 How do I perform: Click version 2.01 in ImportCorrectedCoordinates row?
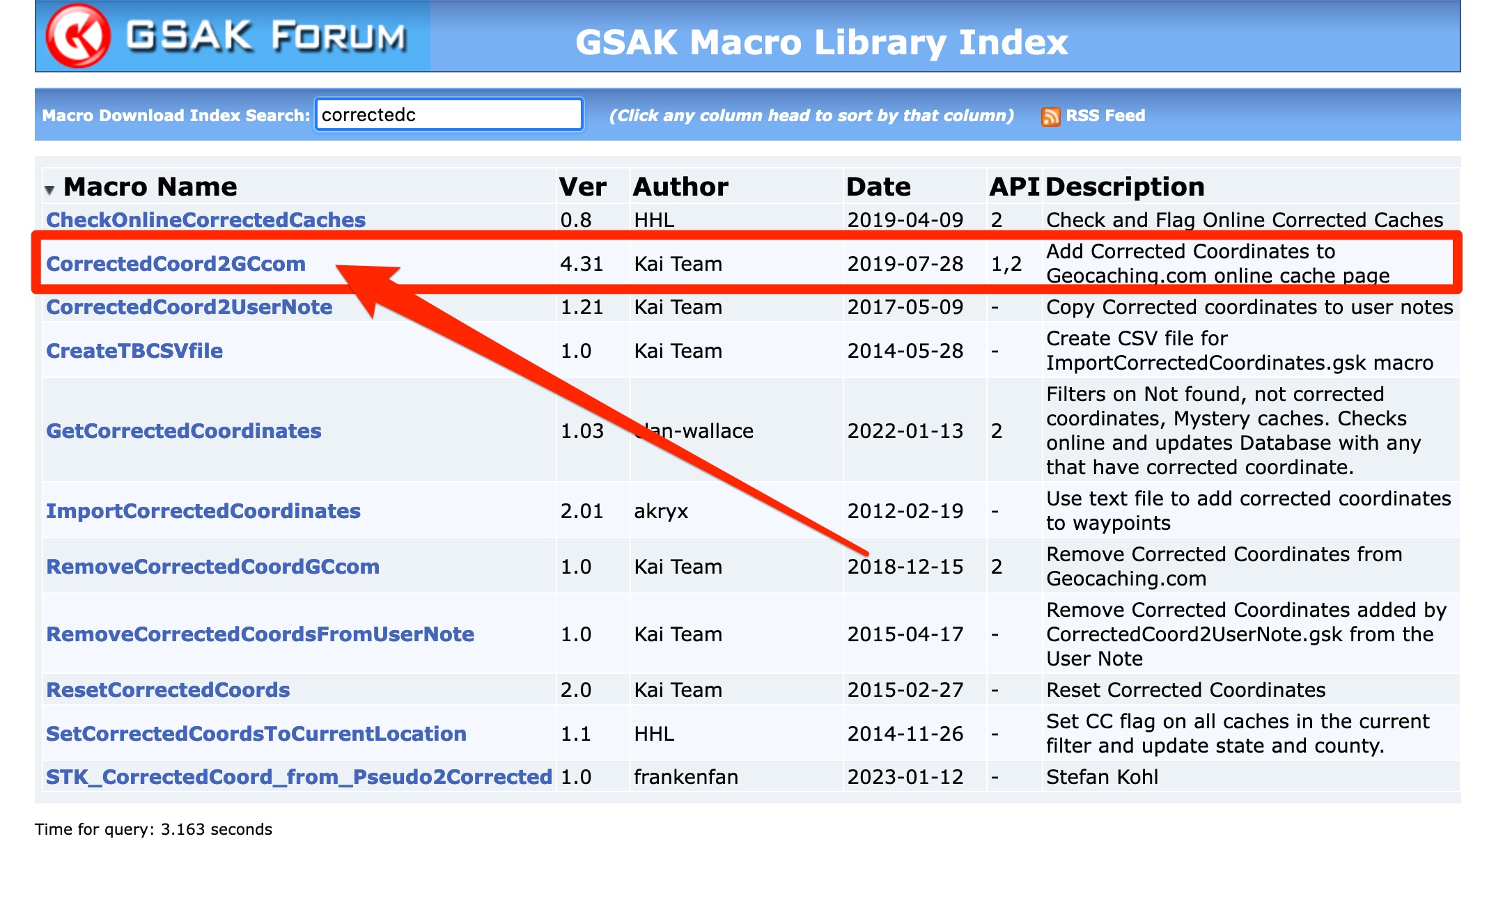pos(582,511)
